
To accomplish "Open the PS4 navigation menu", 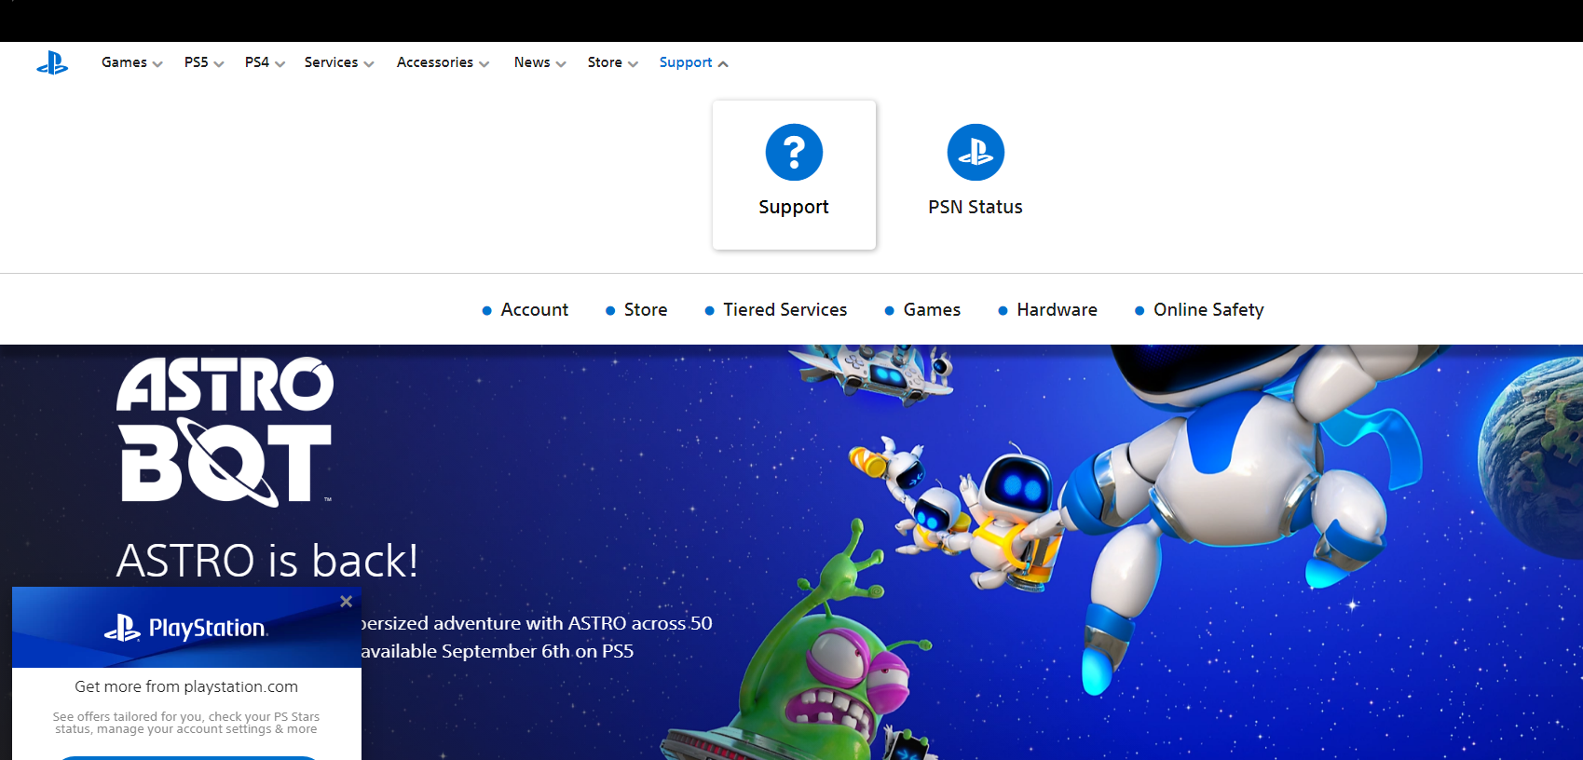I will (x=265, y=62).
